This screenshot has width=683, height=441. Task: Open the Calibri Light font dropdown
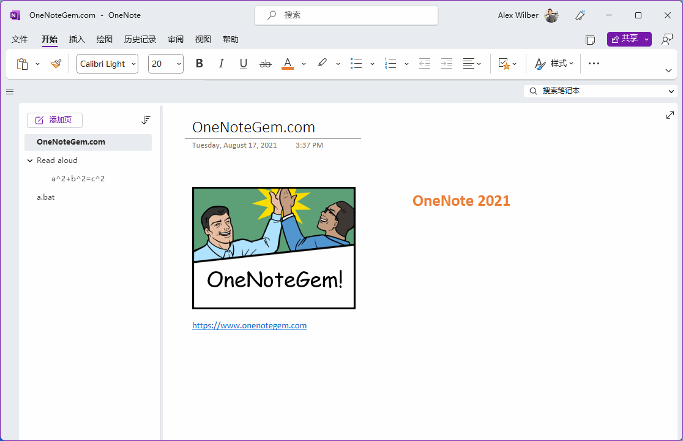(107, 64)
